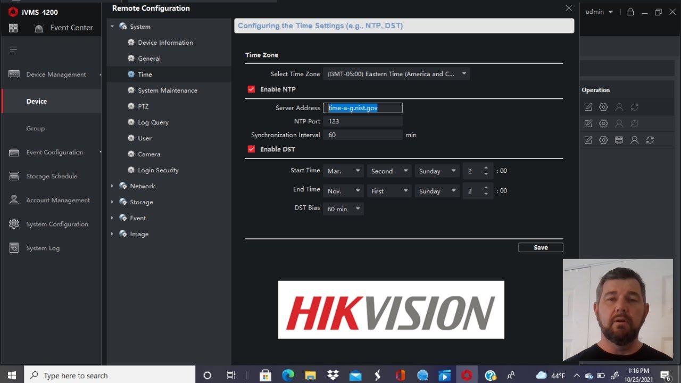The width and height of the screenshot is (681, 383).
Task: Decrease the End Time hour stepper
Action: click(x=486, y=194)
